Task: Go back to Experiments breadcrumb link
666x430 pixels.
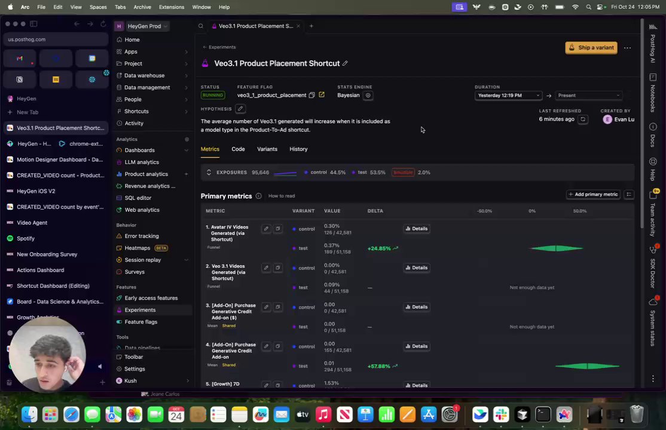Action: click(x=219, y=47)
